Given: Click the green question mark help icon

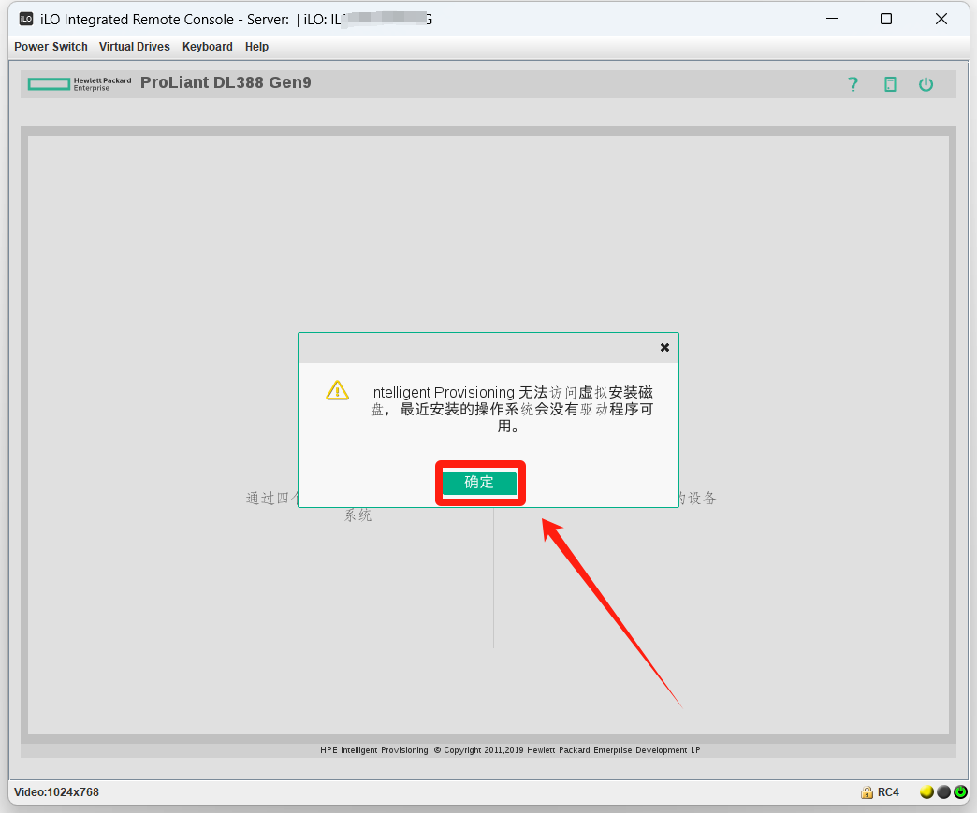Looking at the screenshot, I should tap(853, 84).
